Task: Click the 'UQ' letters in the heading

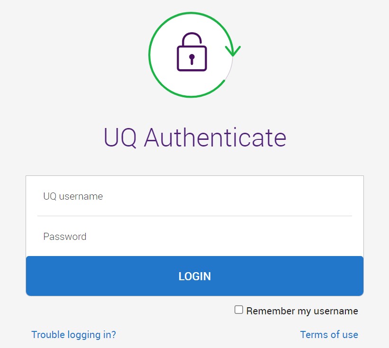Action: click(x=120, y=137)
